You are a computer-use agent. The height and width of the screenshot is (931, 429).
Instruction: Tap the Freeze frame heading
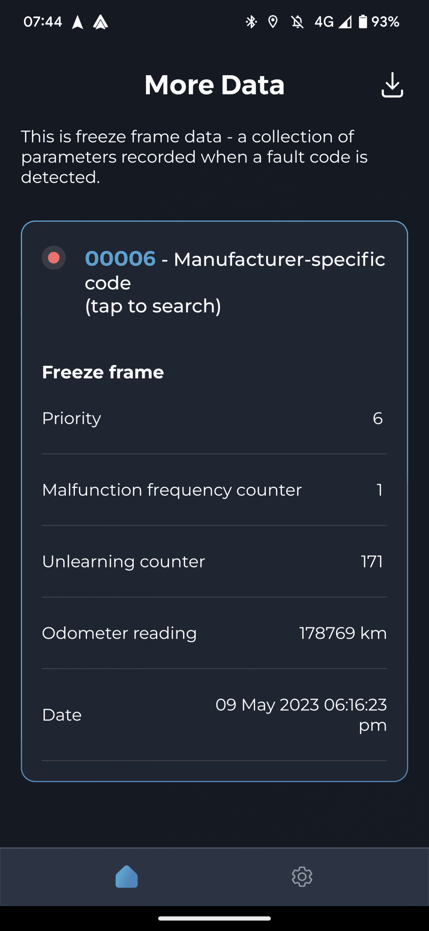(x=103, y=372)
